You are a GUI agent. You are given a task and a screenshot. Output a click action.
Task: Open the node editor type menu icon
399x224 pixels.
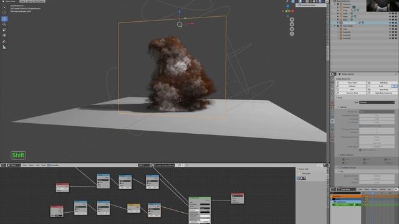[4, 165]
